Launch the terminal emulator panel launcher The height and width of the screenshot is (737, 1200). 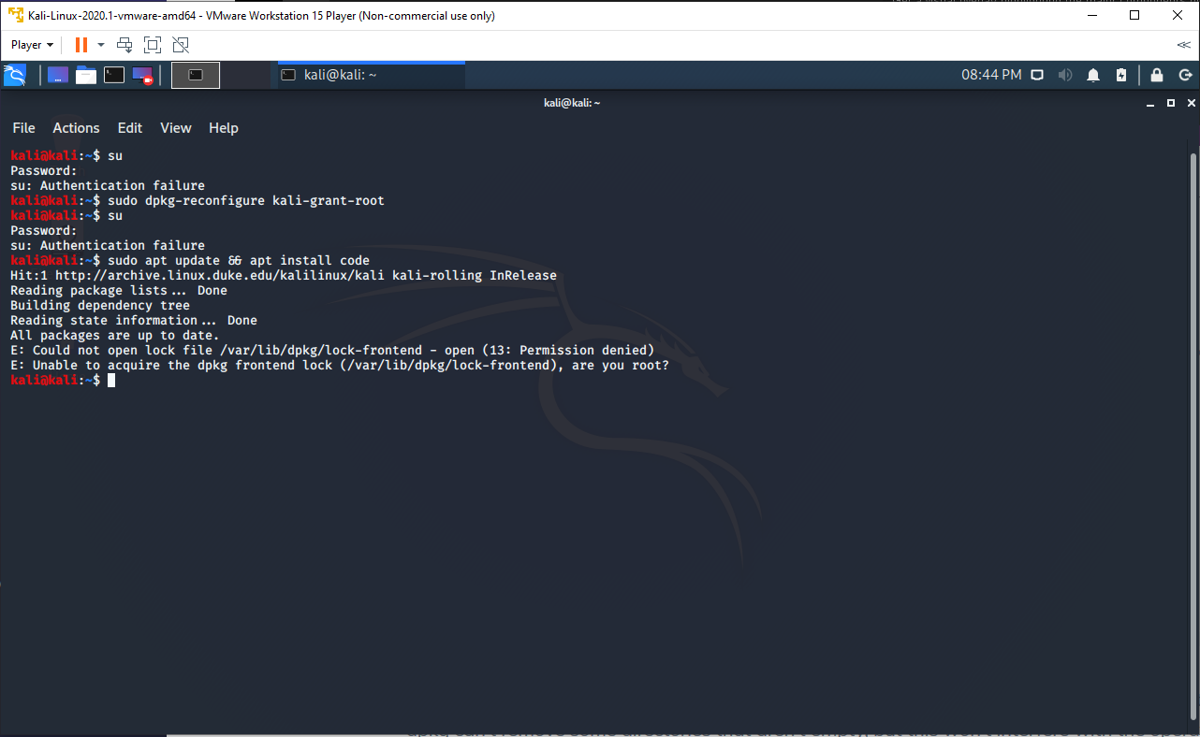pyautogui.click(x=114, y=75)
